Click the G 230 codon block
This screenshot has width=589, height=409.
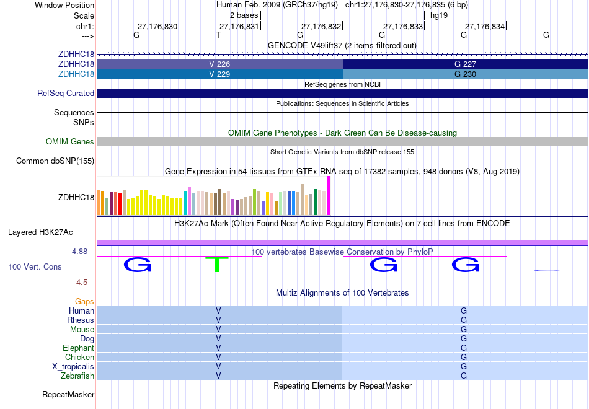click(466, 74)
